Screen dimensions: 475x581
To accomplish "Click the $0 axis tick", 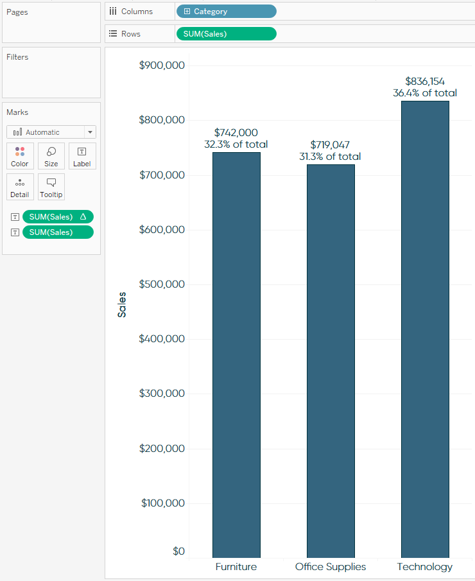I will click(178, 551).
